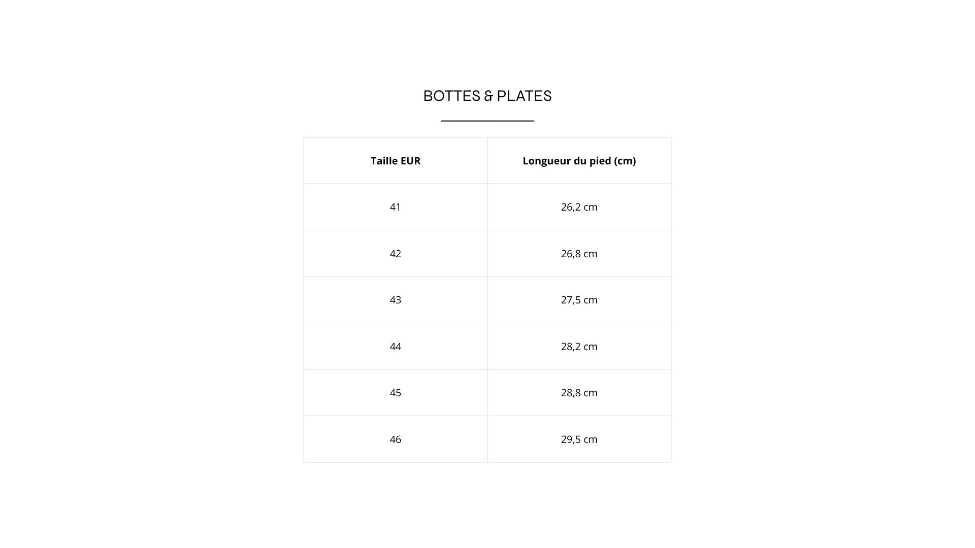Select the size 45 cell

[x=395, y=393]
